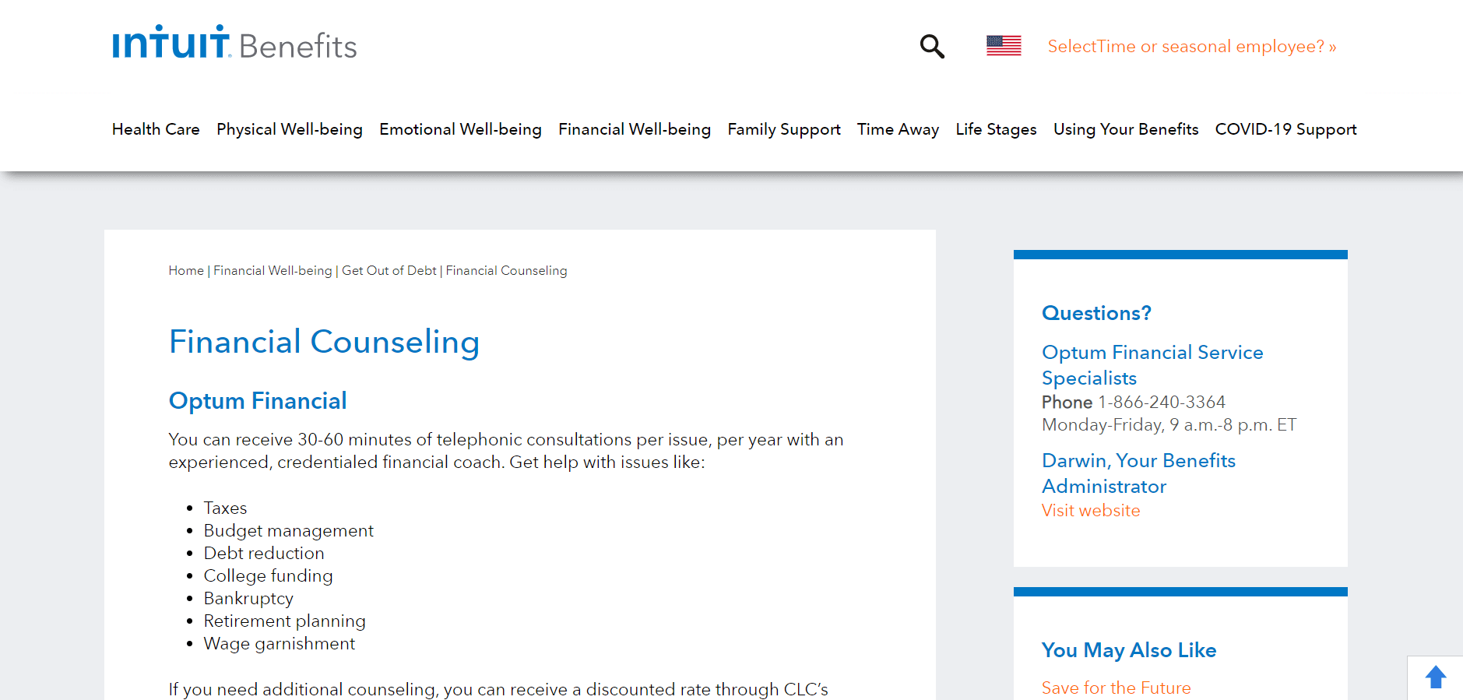
Task: Click the Get Out of Debt breadcrumb
Action: (x=389, y=270)
